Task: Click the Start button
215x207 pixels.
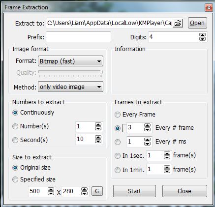Action: point(134,191)
